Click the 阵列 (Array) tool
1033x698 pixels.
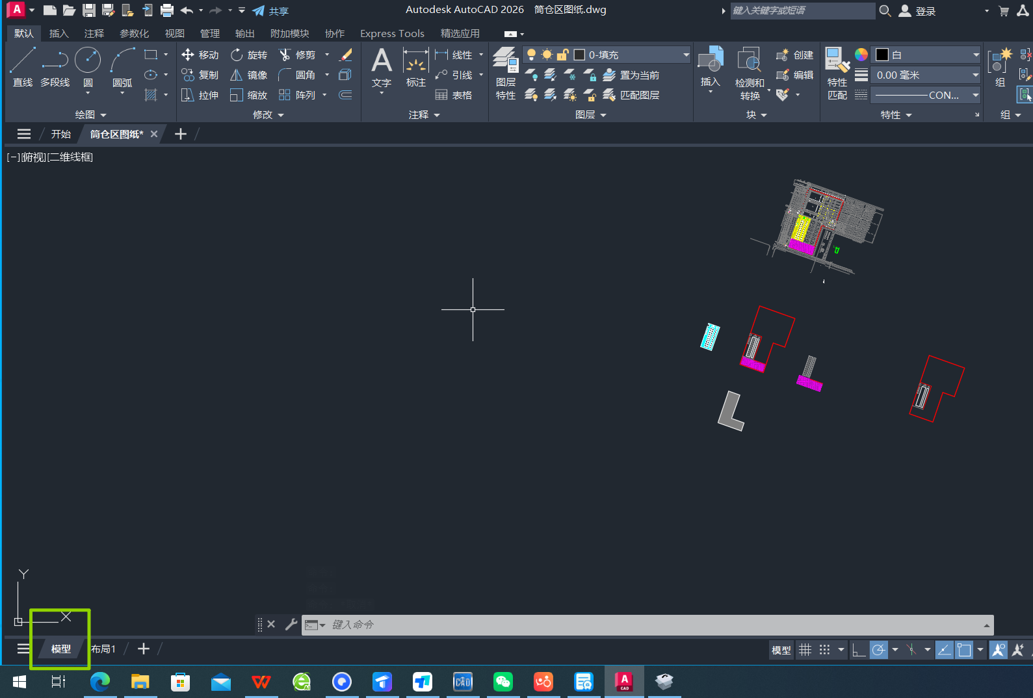coord(297,95)
